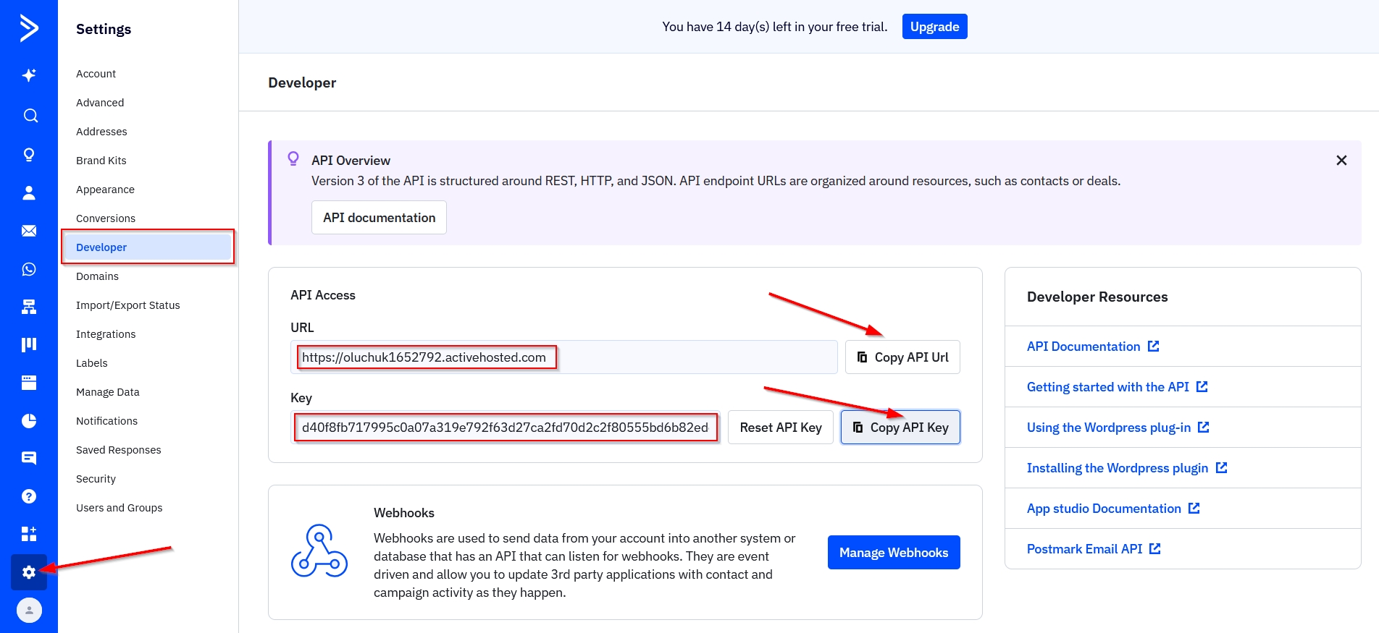Screen dimensions: 1379x633
Task: Click Copy API Key button
Action: tap(900, 428)
